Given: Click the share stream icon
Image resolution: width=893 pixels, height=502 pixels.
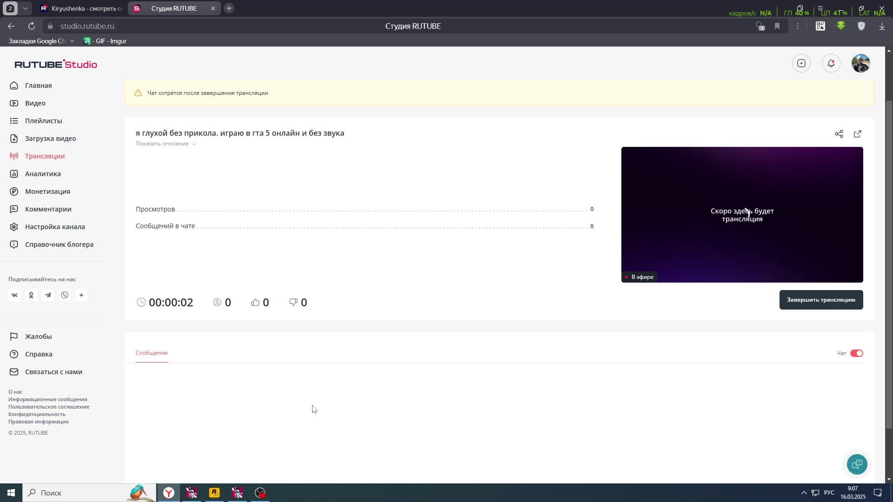Looking at the screenshot, I should pyautogui.click(x=839, y=134).
